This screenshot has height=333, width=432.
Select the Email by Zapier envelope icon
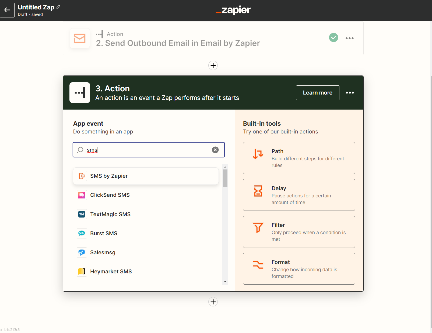pyautogui.click(x=80, y=38)
